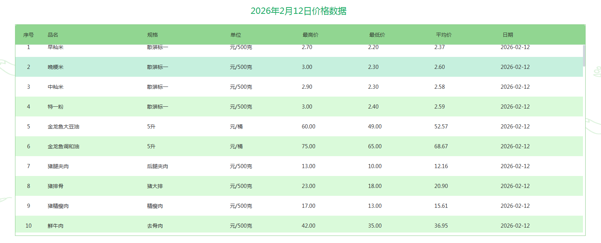Image resolution: width=601 pixels, height=243 pixels.
Task: Click the 规格 column header
Action: point(152,35)
